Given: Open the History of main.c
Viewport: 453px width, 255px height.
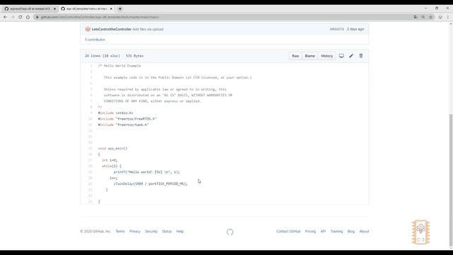Looking at the screenshot, I should 327,56.
